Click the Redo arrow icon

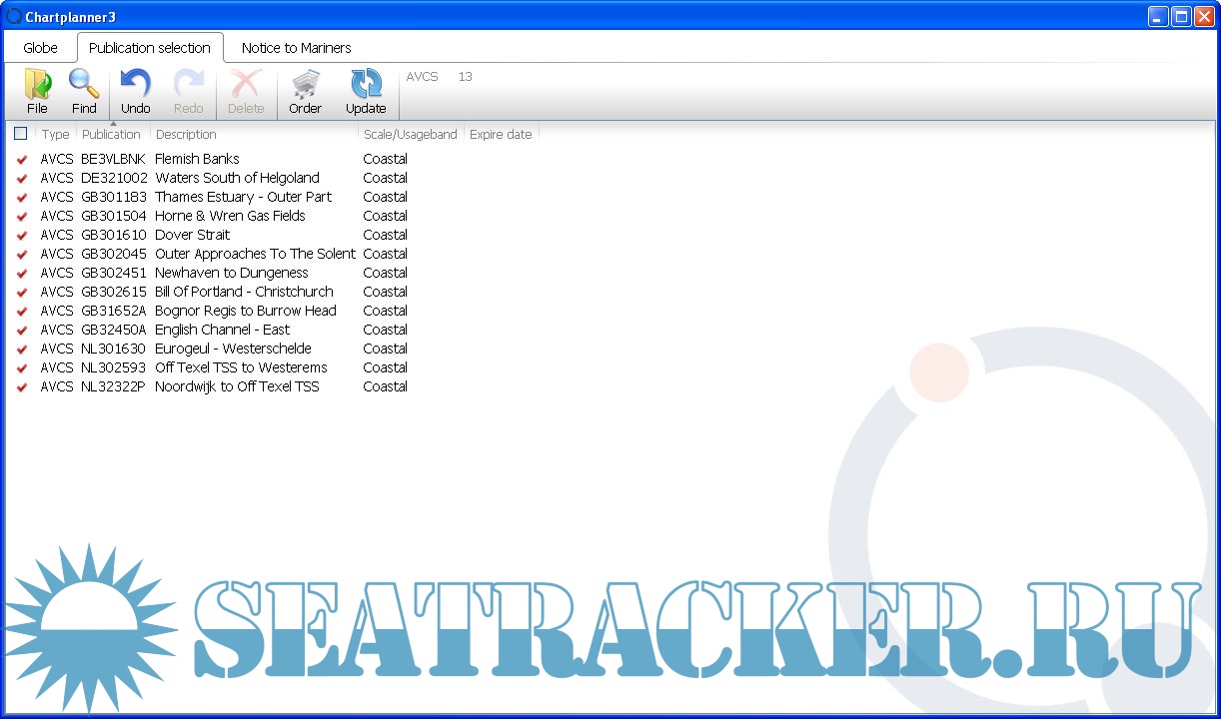(188, 85)
